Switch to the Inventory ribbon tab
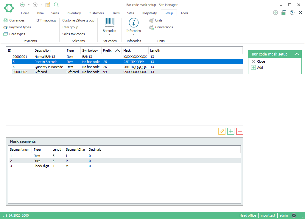 pyautogui.click(x=74, y=13)
